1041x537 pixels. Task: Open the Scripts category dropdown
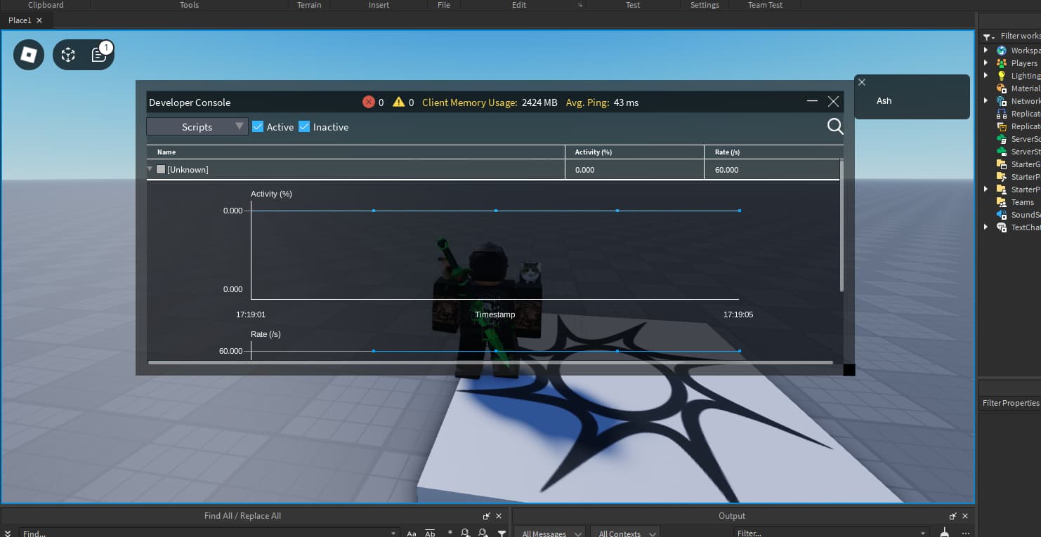[197, 126]
